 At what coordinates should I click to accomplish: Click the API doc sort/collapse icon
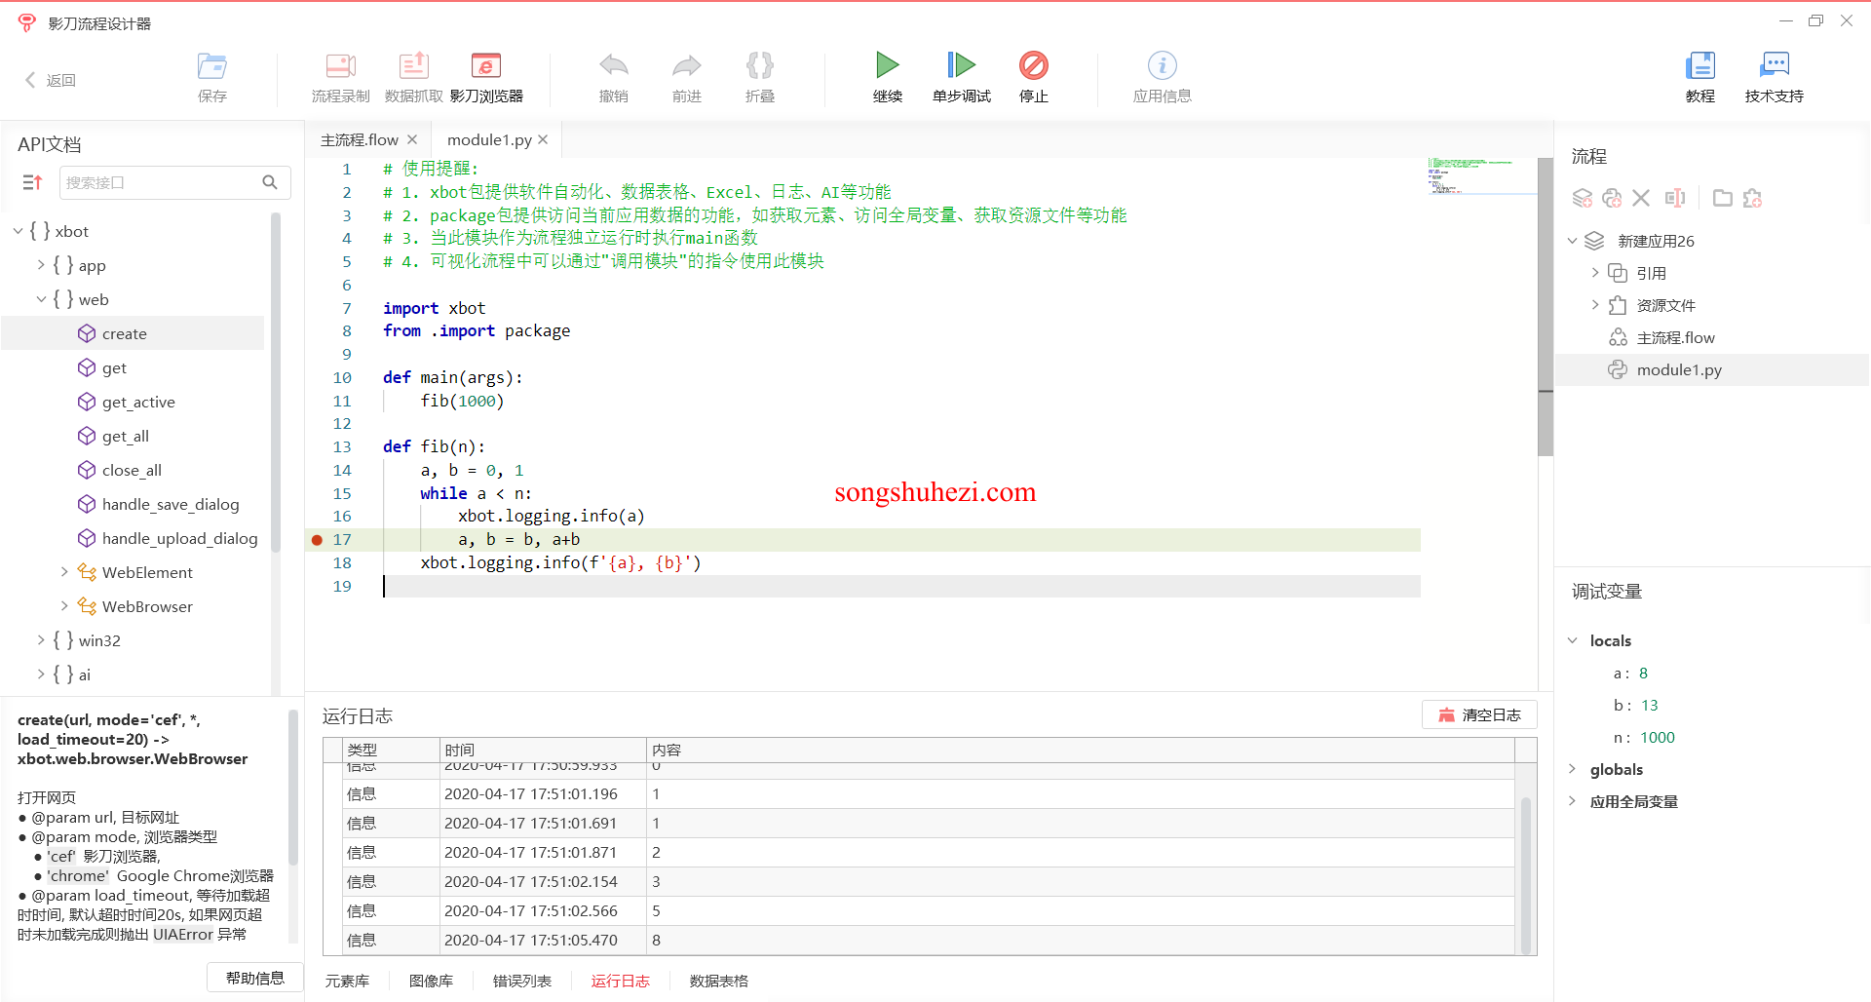32,182
